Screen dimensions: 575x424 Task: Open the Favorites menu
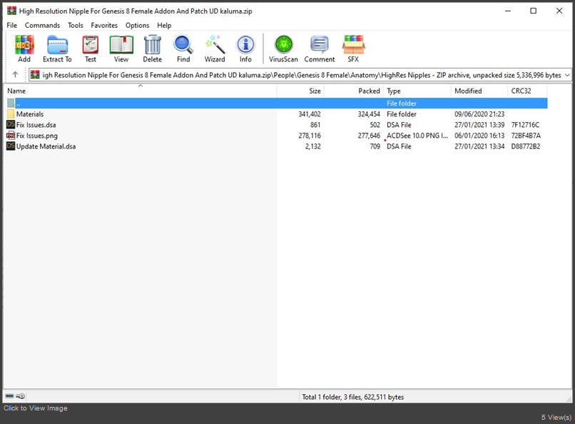104,25
